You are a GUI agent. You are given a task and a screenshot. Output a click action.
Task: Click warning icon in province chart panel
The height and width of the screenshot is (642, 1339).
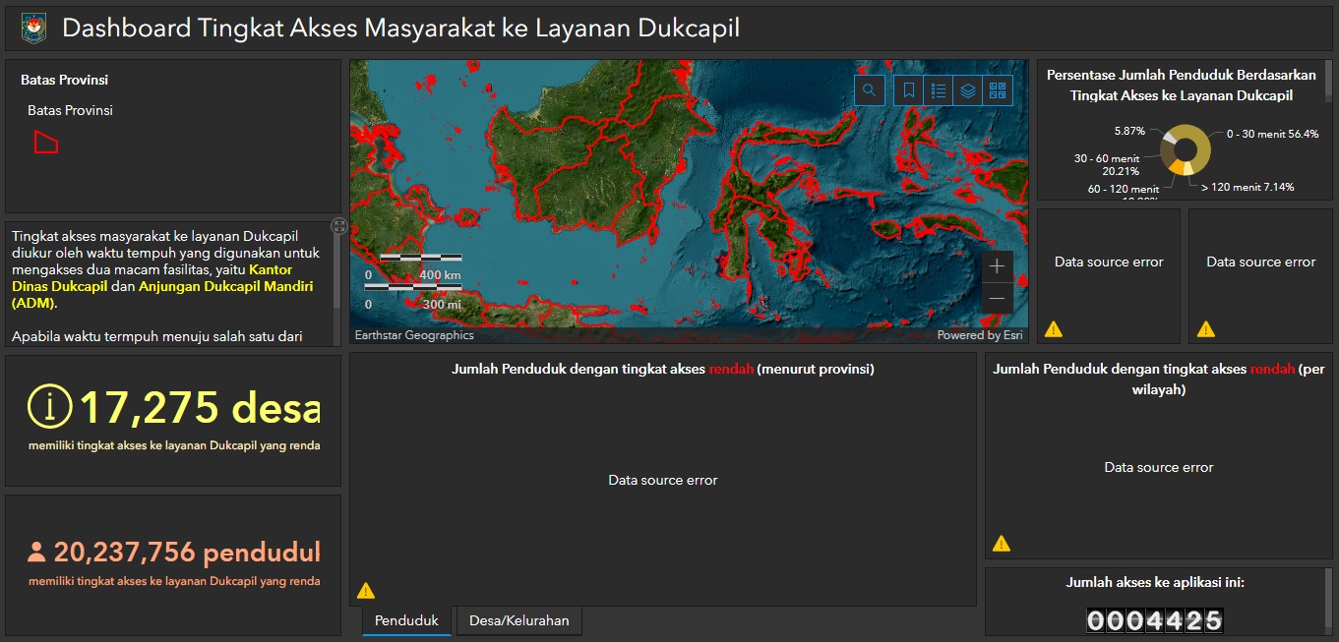click(x=366, y=591)
